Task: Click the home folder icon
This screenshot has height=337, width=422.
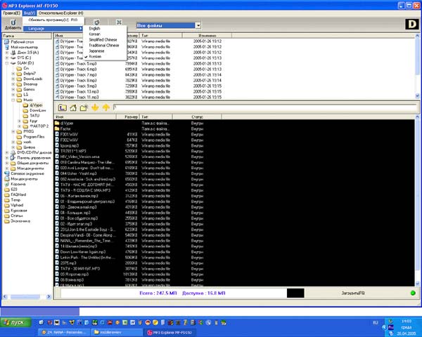Action: pos(73,107)
